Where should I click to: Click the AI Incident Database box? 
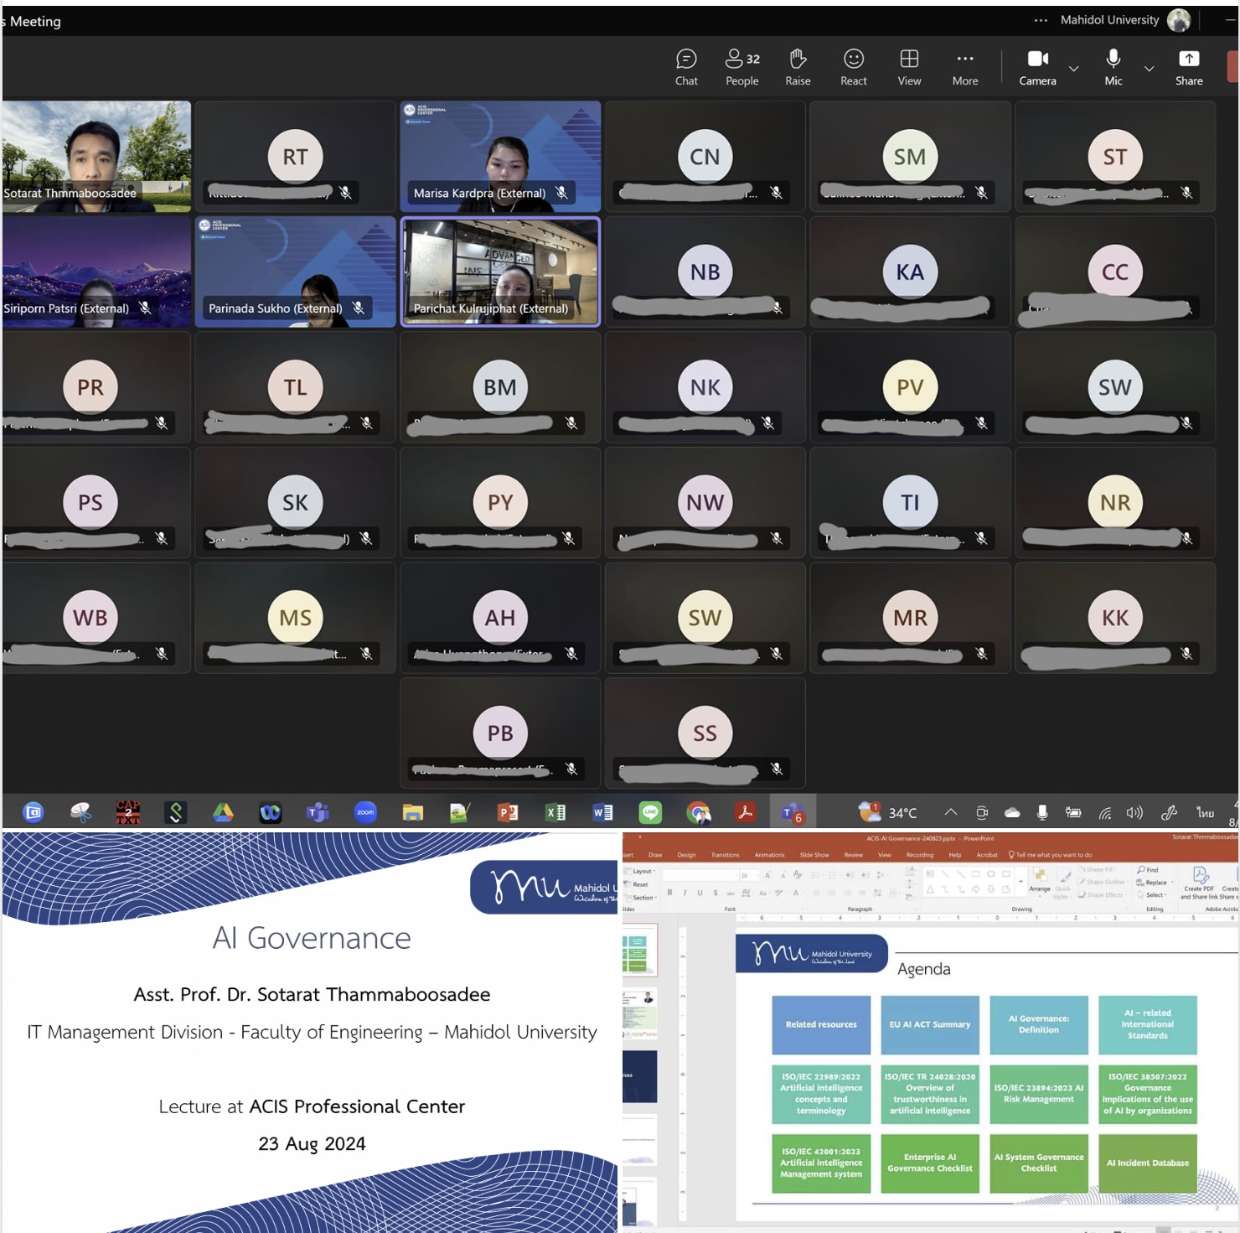coord(1147,1163)
